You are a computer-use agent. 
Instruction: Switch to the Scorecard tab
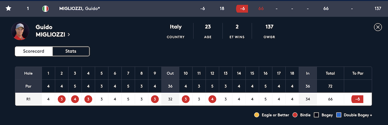34,51
